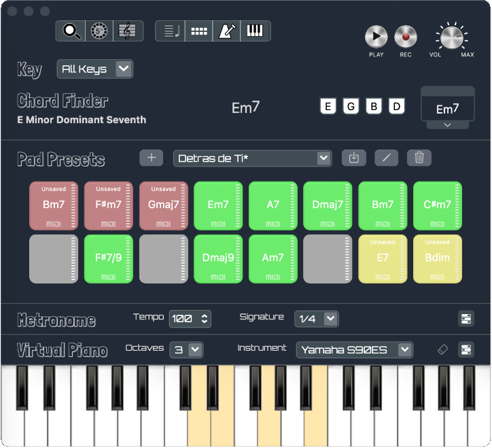Open the Detras de Ti preset dropdown
The height and width of the screenshot is (448, 492).
(x=252, y=158)
